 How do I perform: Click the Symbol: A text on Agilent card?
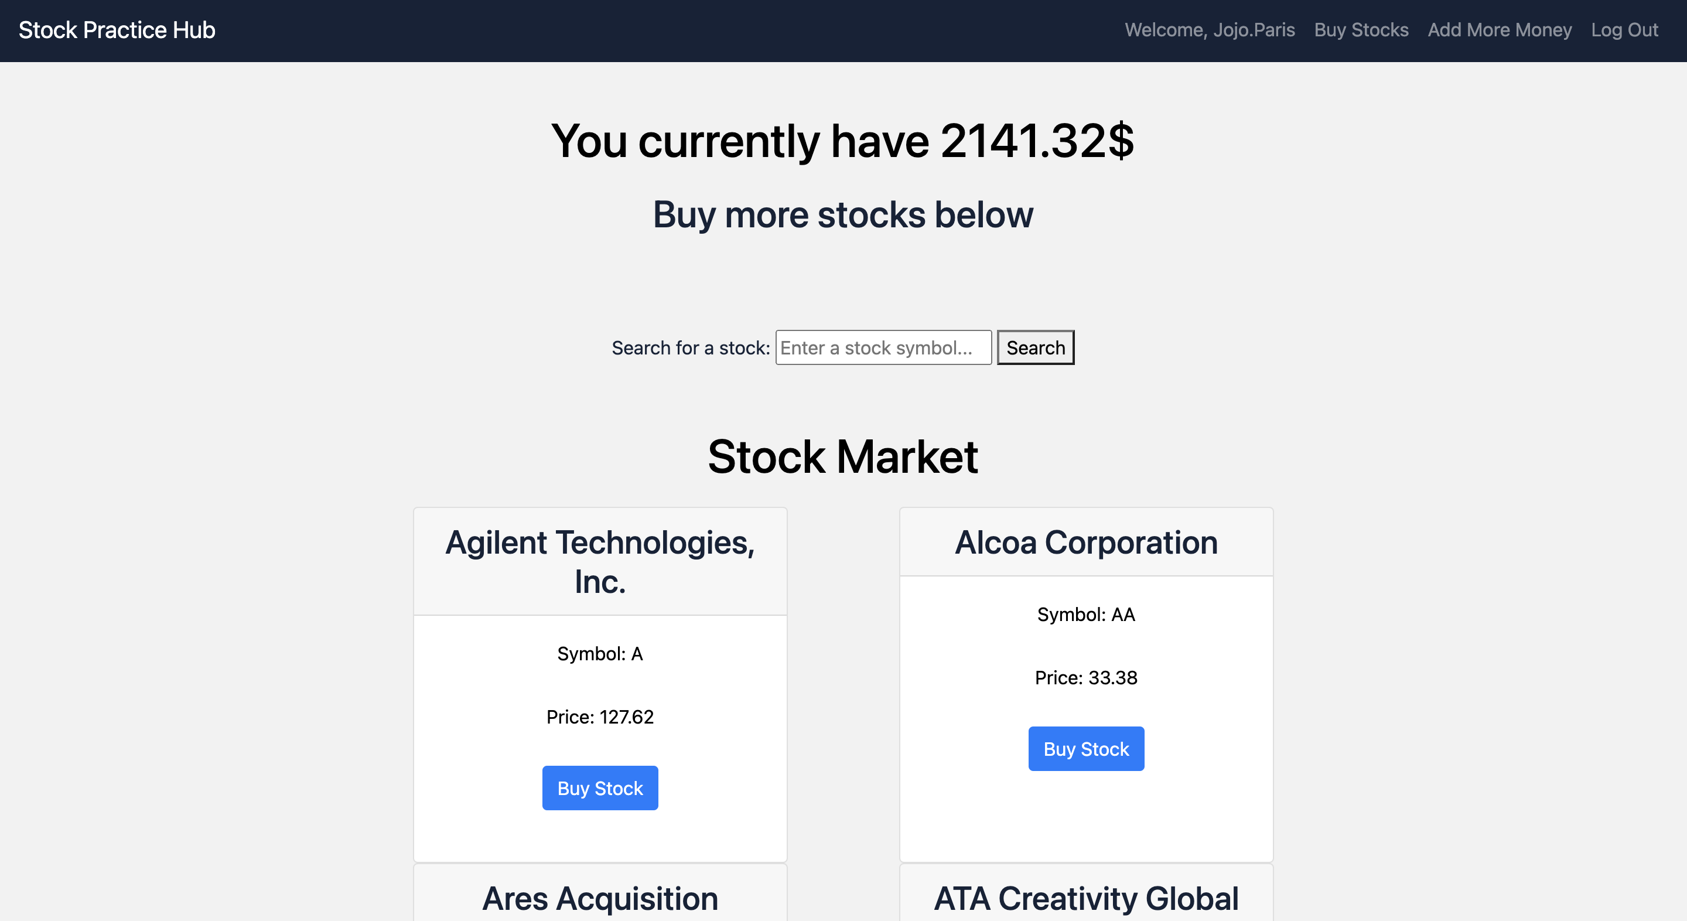[599, 653]
